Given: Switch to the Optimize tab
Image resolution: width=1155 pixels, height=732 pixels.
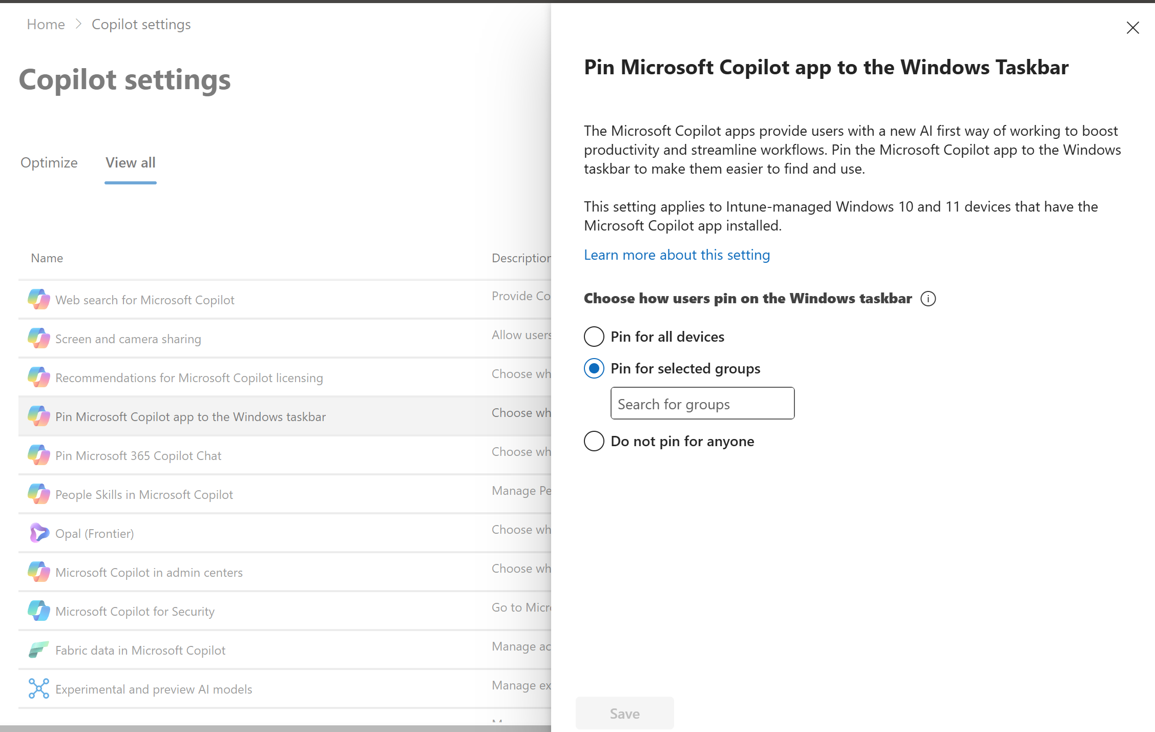Looking at the screenshot, I should (x=49, y=163).
